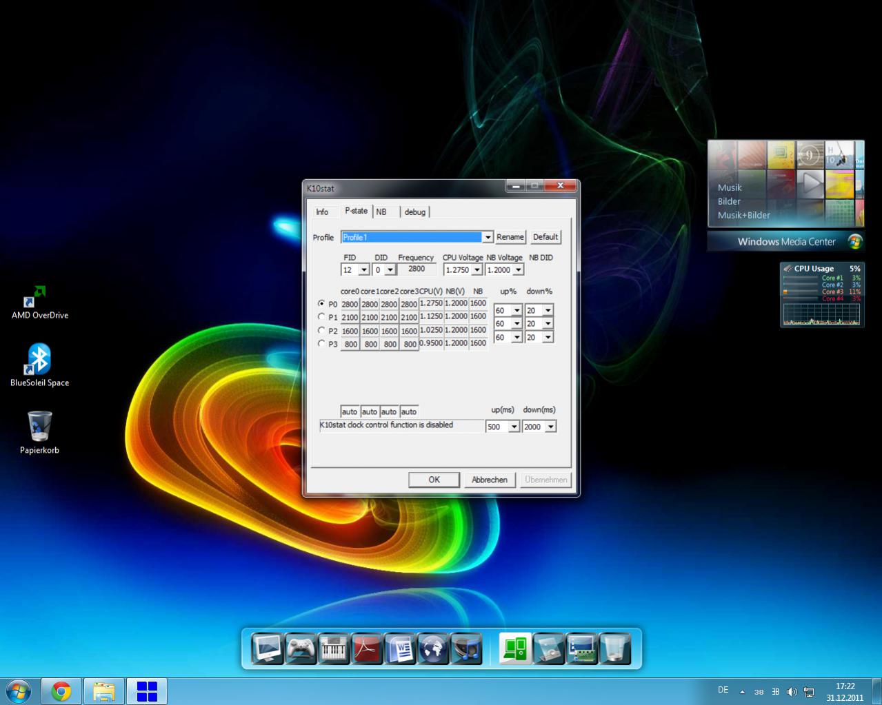Choose the P3 state radio button

click(321, 343)
